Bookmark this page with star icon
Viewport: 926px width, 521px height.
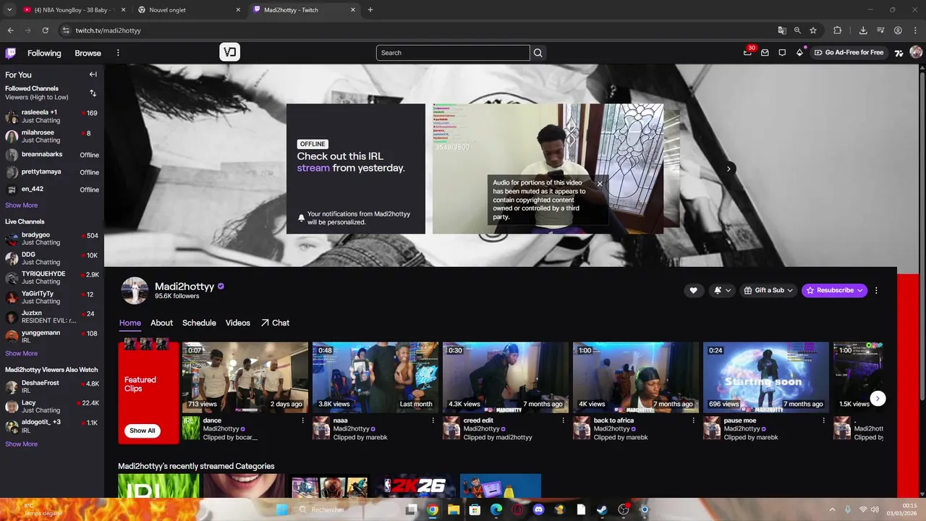[813, 30]
